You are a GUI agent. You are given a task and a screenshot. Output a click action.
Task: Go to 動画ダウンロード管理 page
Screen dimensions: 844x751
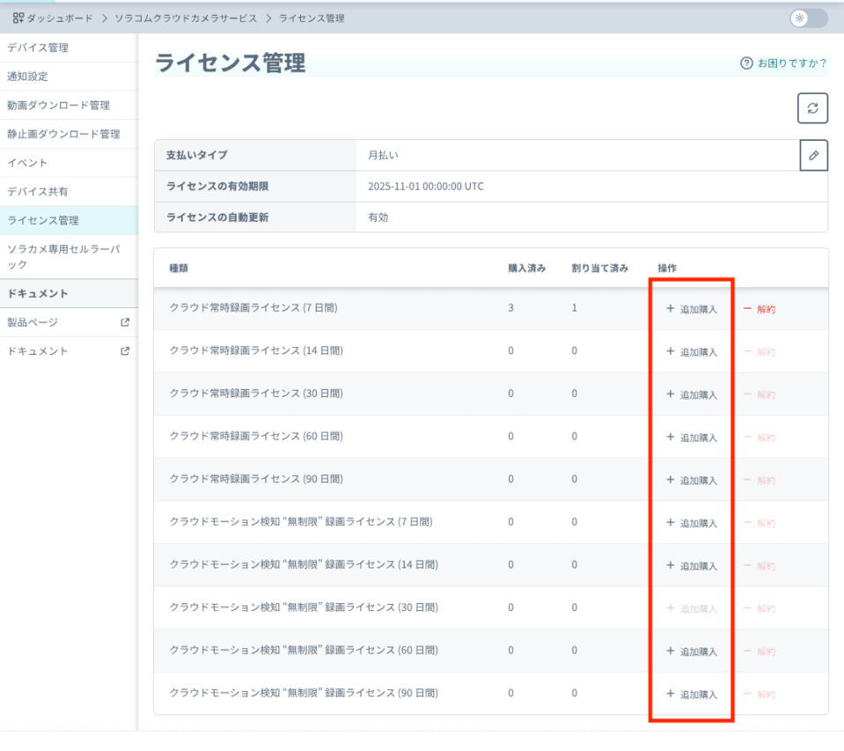(x=58, y=106)
